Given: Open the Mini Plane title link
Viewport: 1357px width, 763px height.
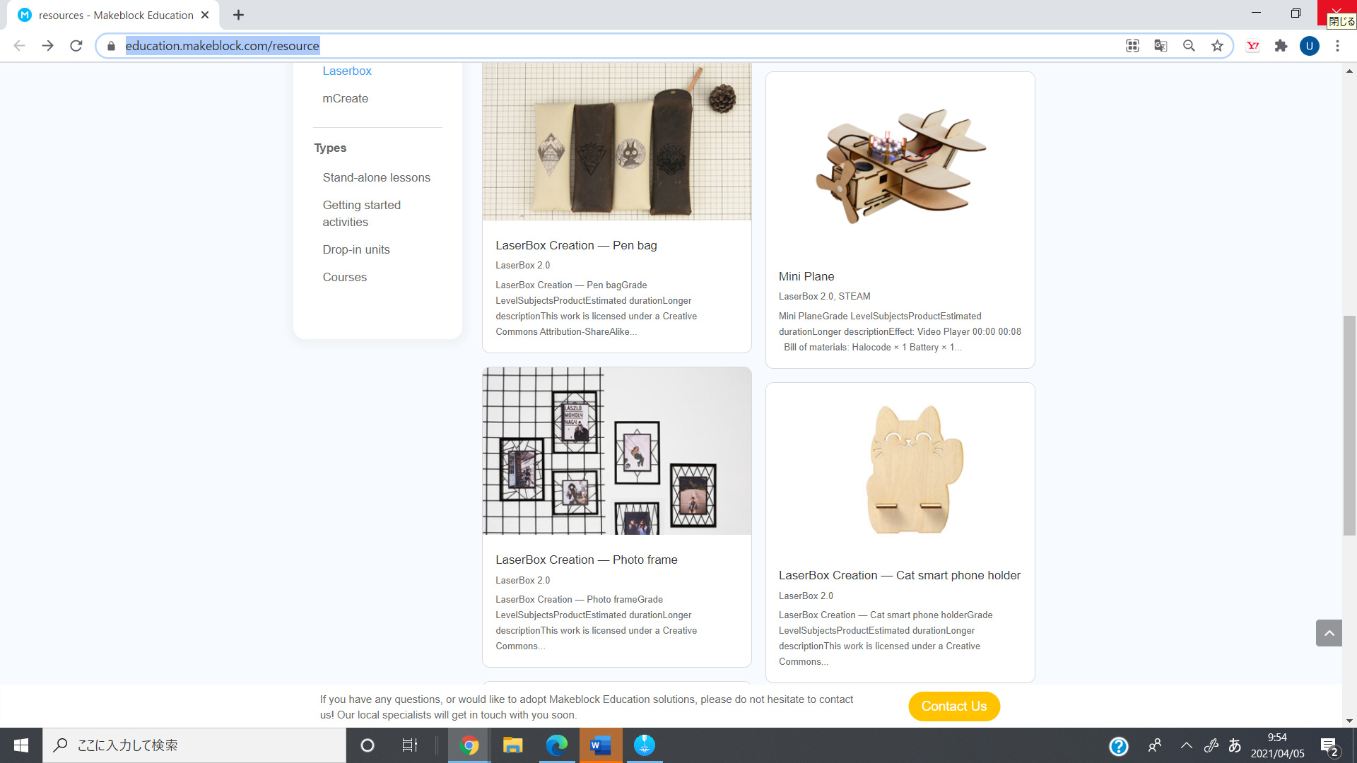Looking at the screenshot, I should click(806, 276).
